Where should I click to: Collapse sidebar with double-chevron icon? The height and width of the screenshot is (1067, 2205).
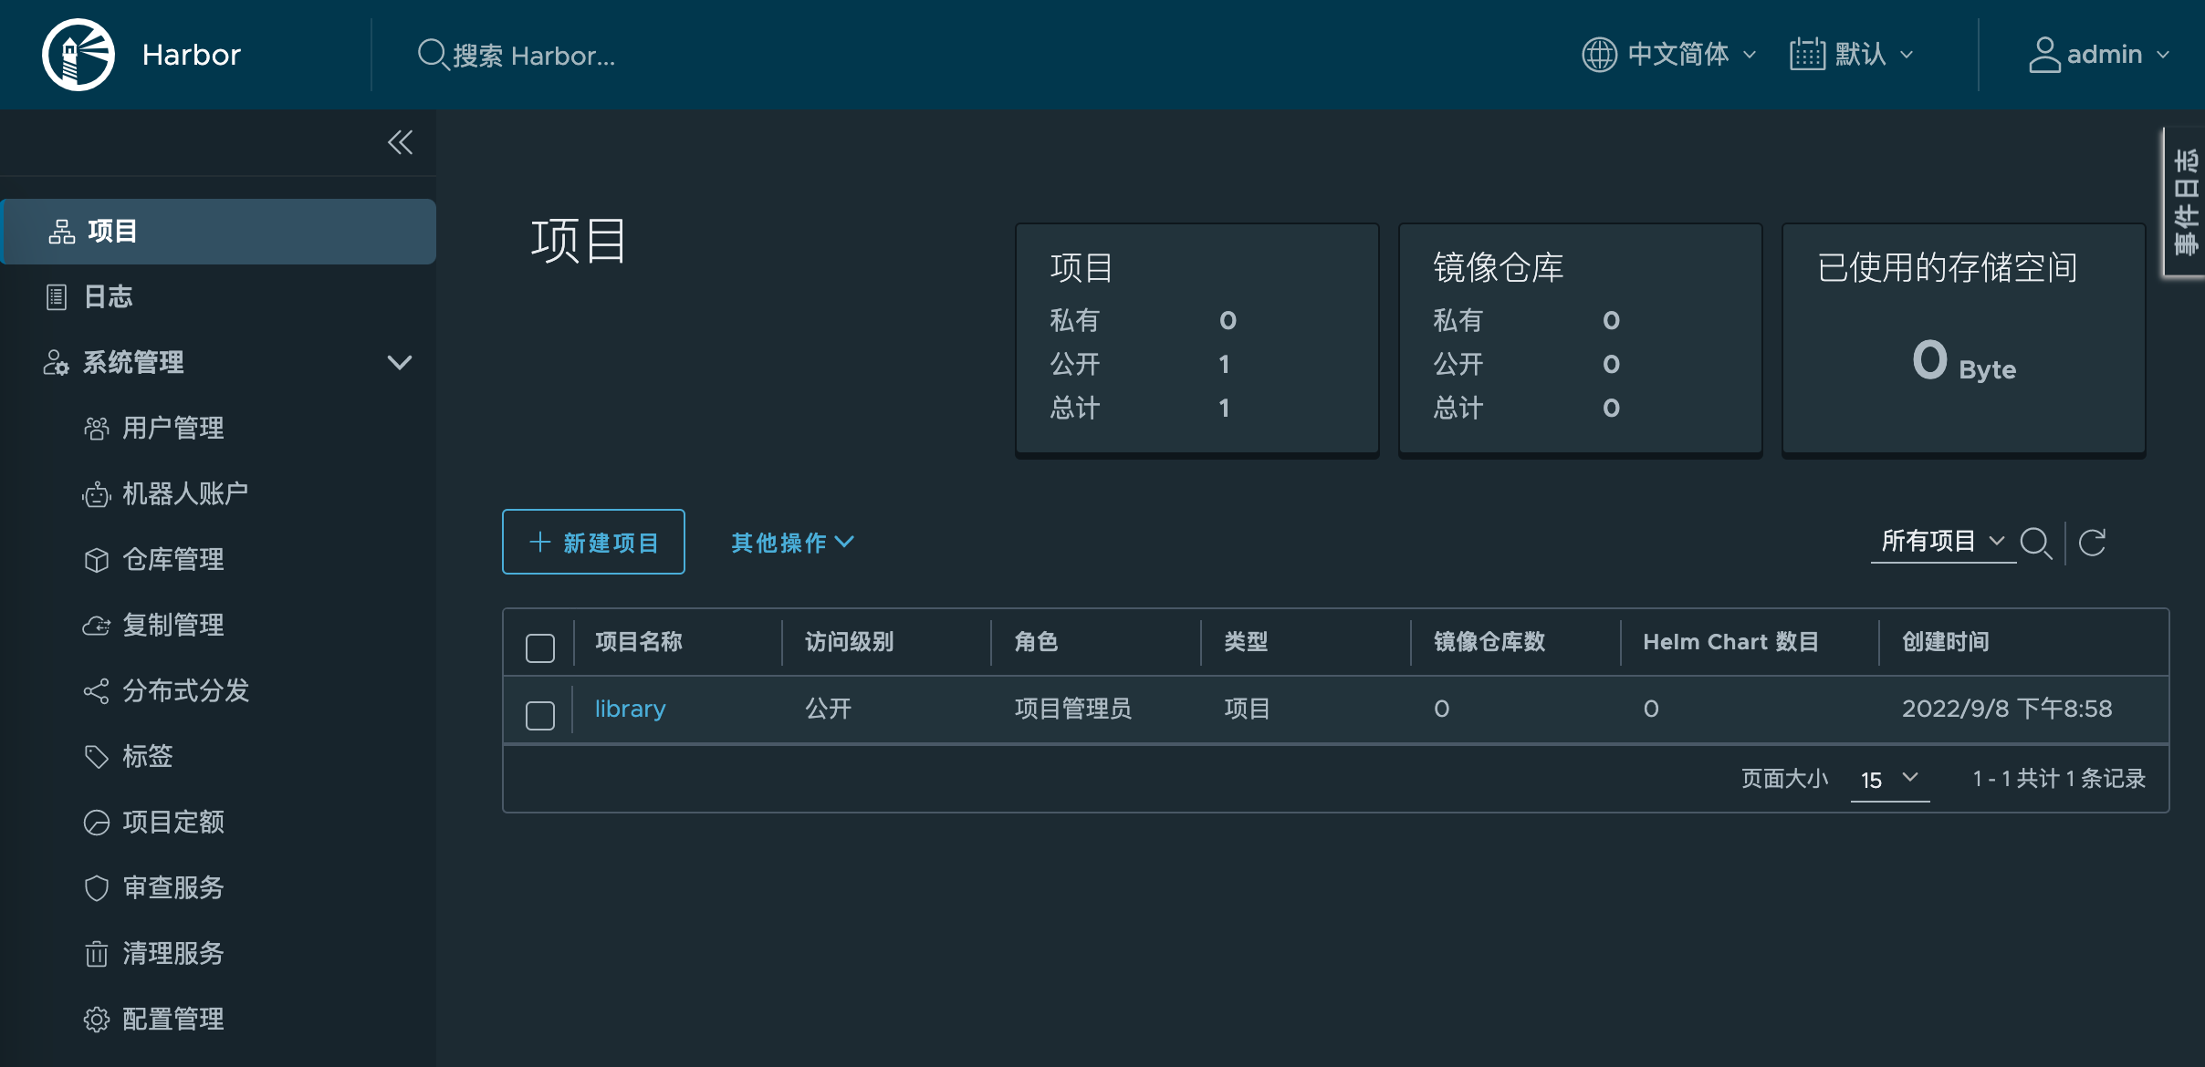pyautogui.click(x=400, y=142)
